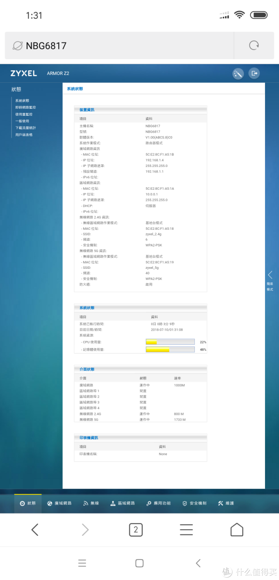Expand the 簡易模式 side panel arrow

pos(270,275)
